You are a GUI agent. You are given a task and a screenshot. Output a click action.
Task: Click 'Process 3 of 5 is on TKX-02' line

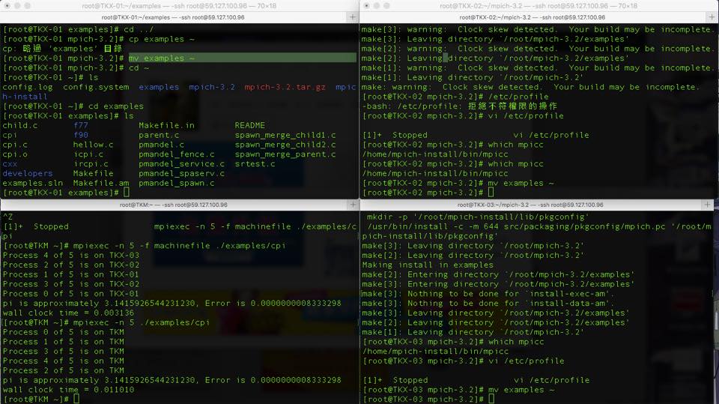pos(71,284)
